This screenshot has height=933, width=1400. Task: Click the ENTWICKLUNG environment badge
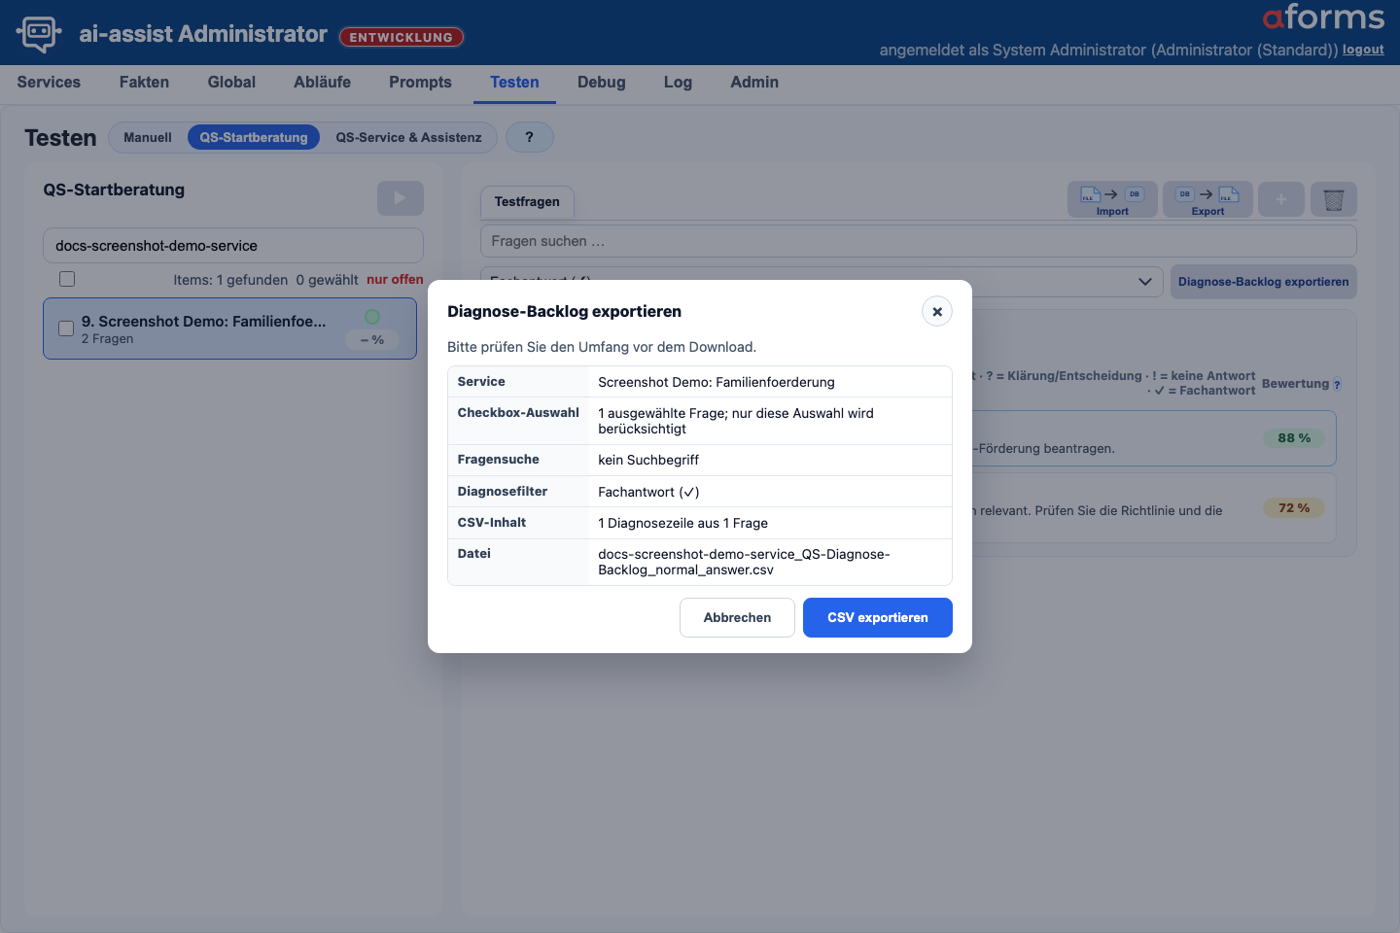click(402, 37)
